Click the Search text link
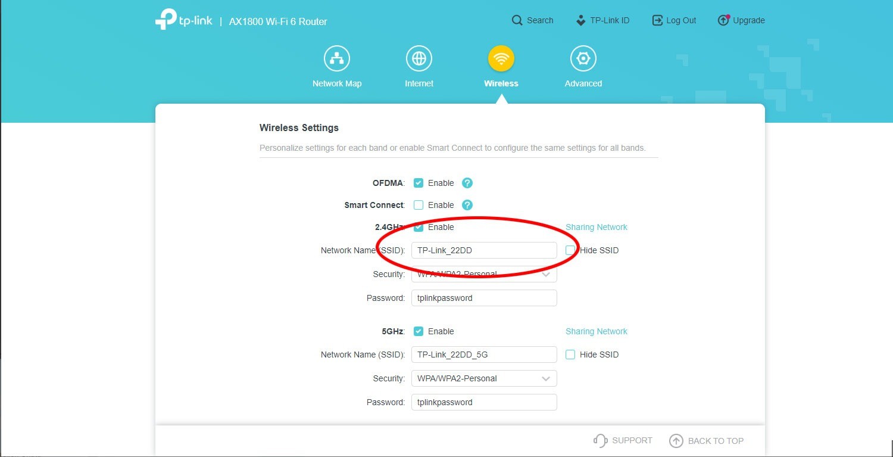The height and width of the screenshot is (457, 893). pos(540,20)
